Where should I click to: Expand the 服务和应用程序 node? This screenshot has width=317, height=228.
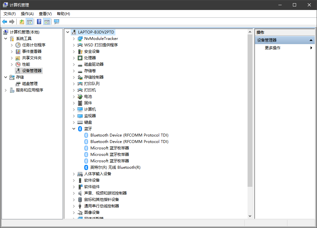point(6,90)
